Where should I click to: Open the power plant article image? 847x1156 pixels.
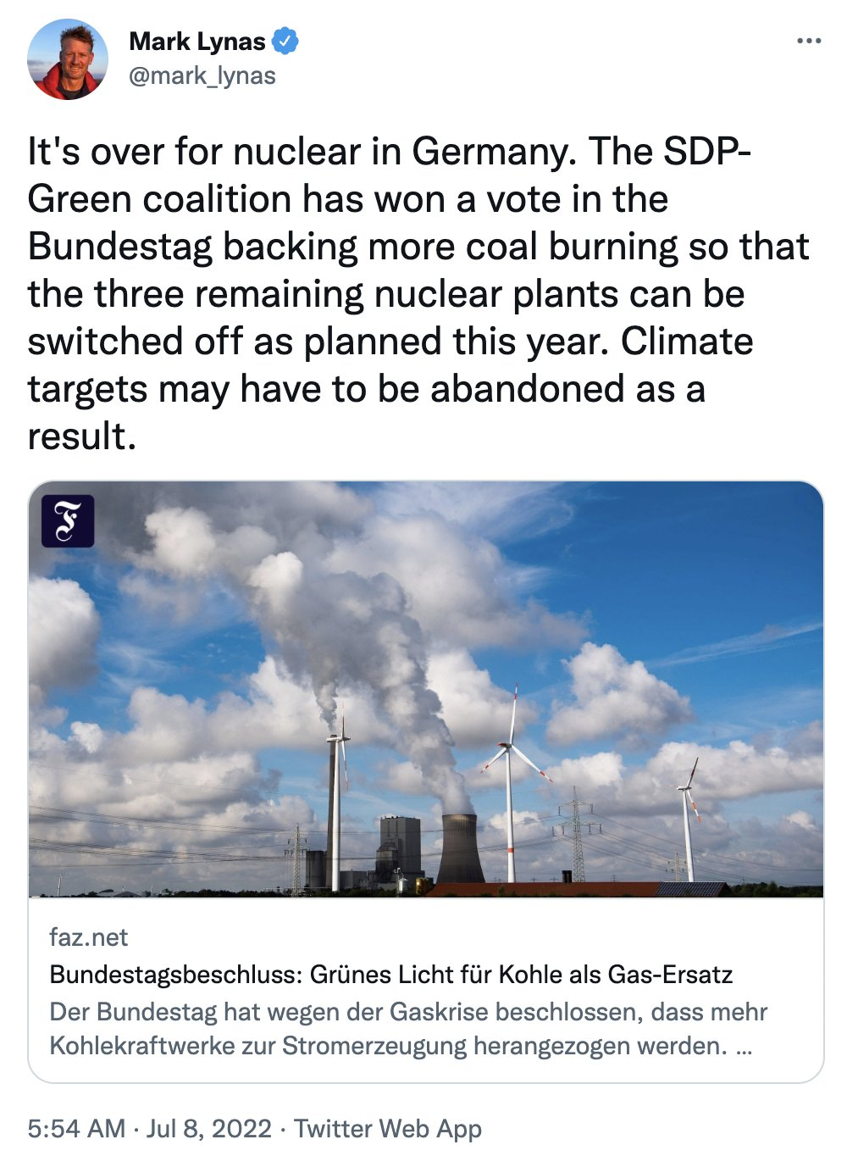click(x=425, y=689)
